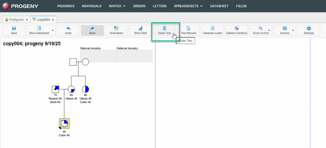Expand the Zoom In/Out dropdown

point(269,31)
